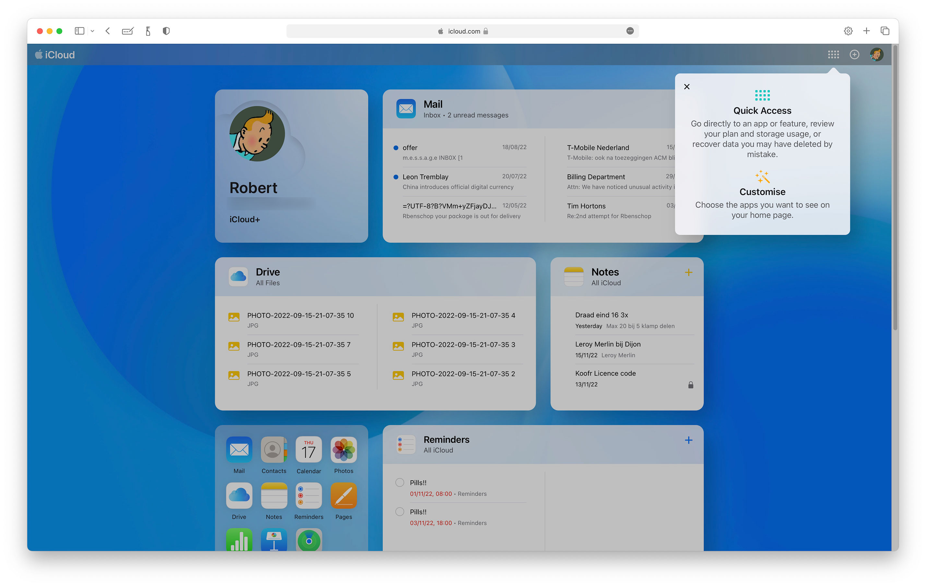Open Contacts app icon
This screenshot has height=587, width=926.
[274, 449]
